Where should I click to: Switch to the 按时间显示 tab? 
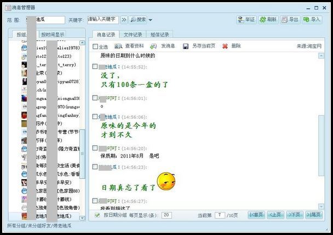[53, 34]
